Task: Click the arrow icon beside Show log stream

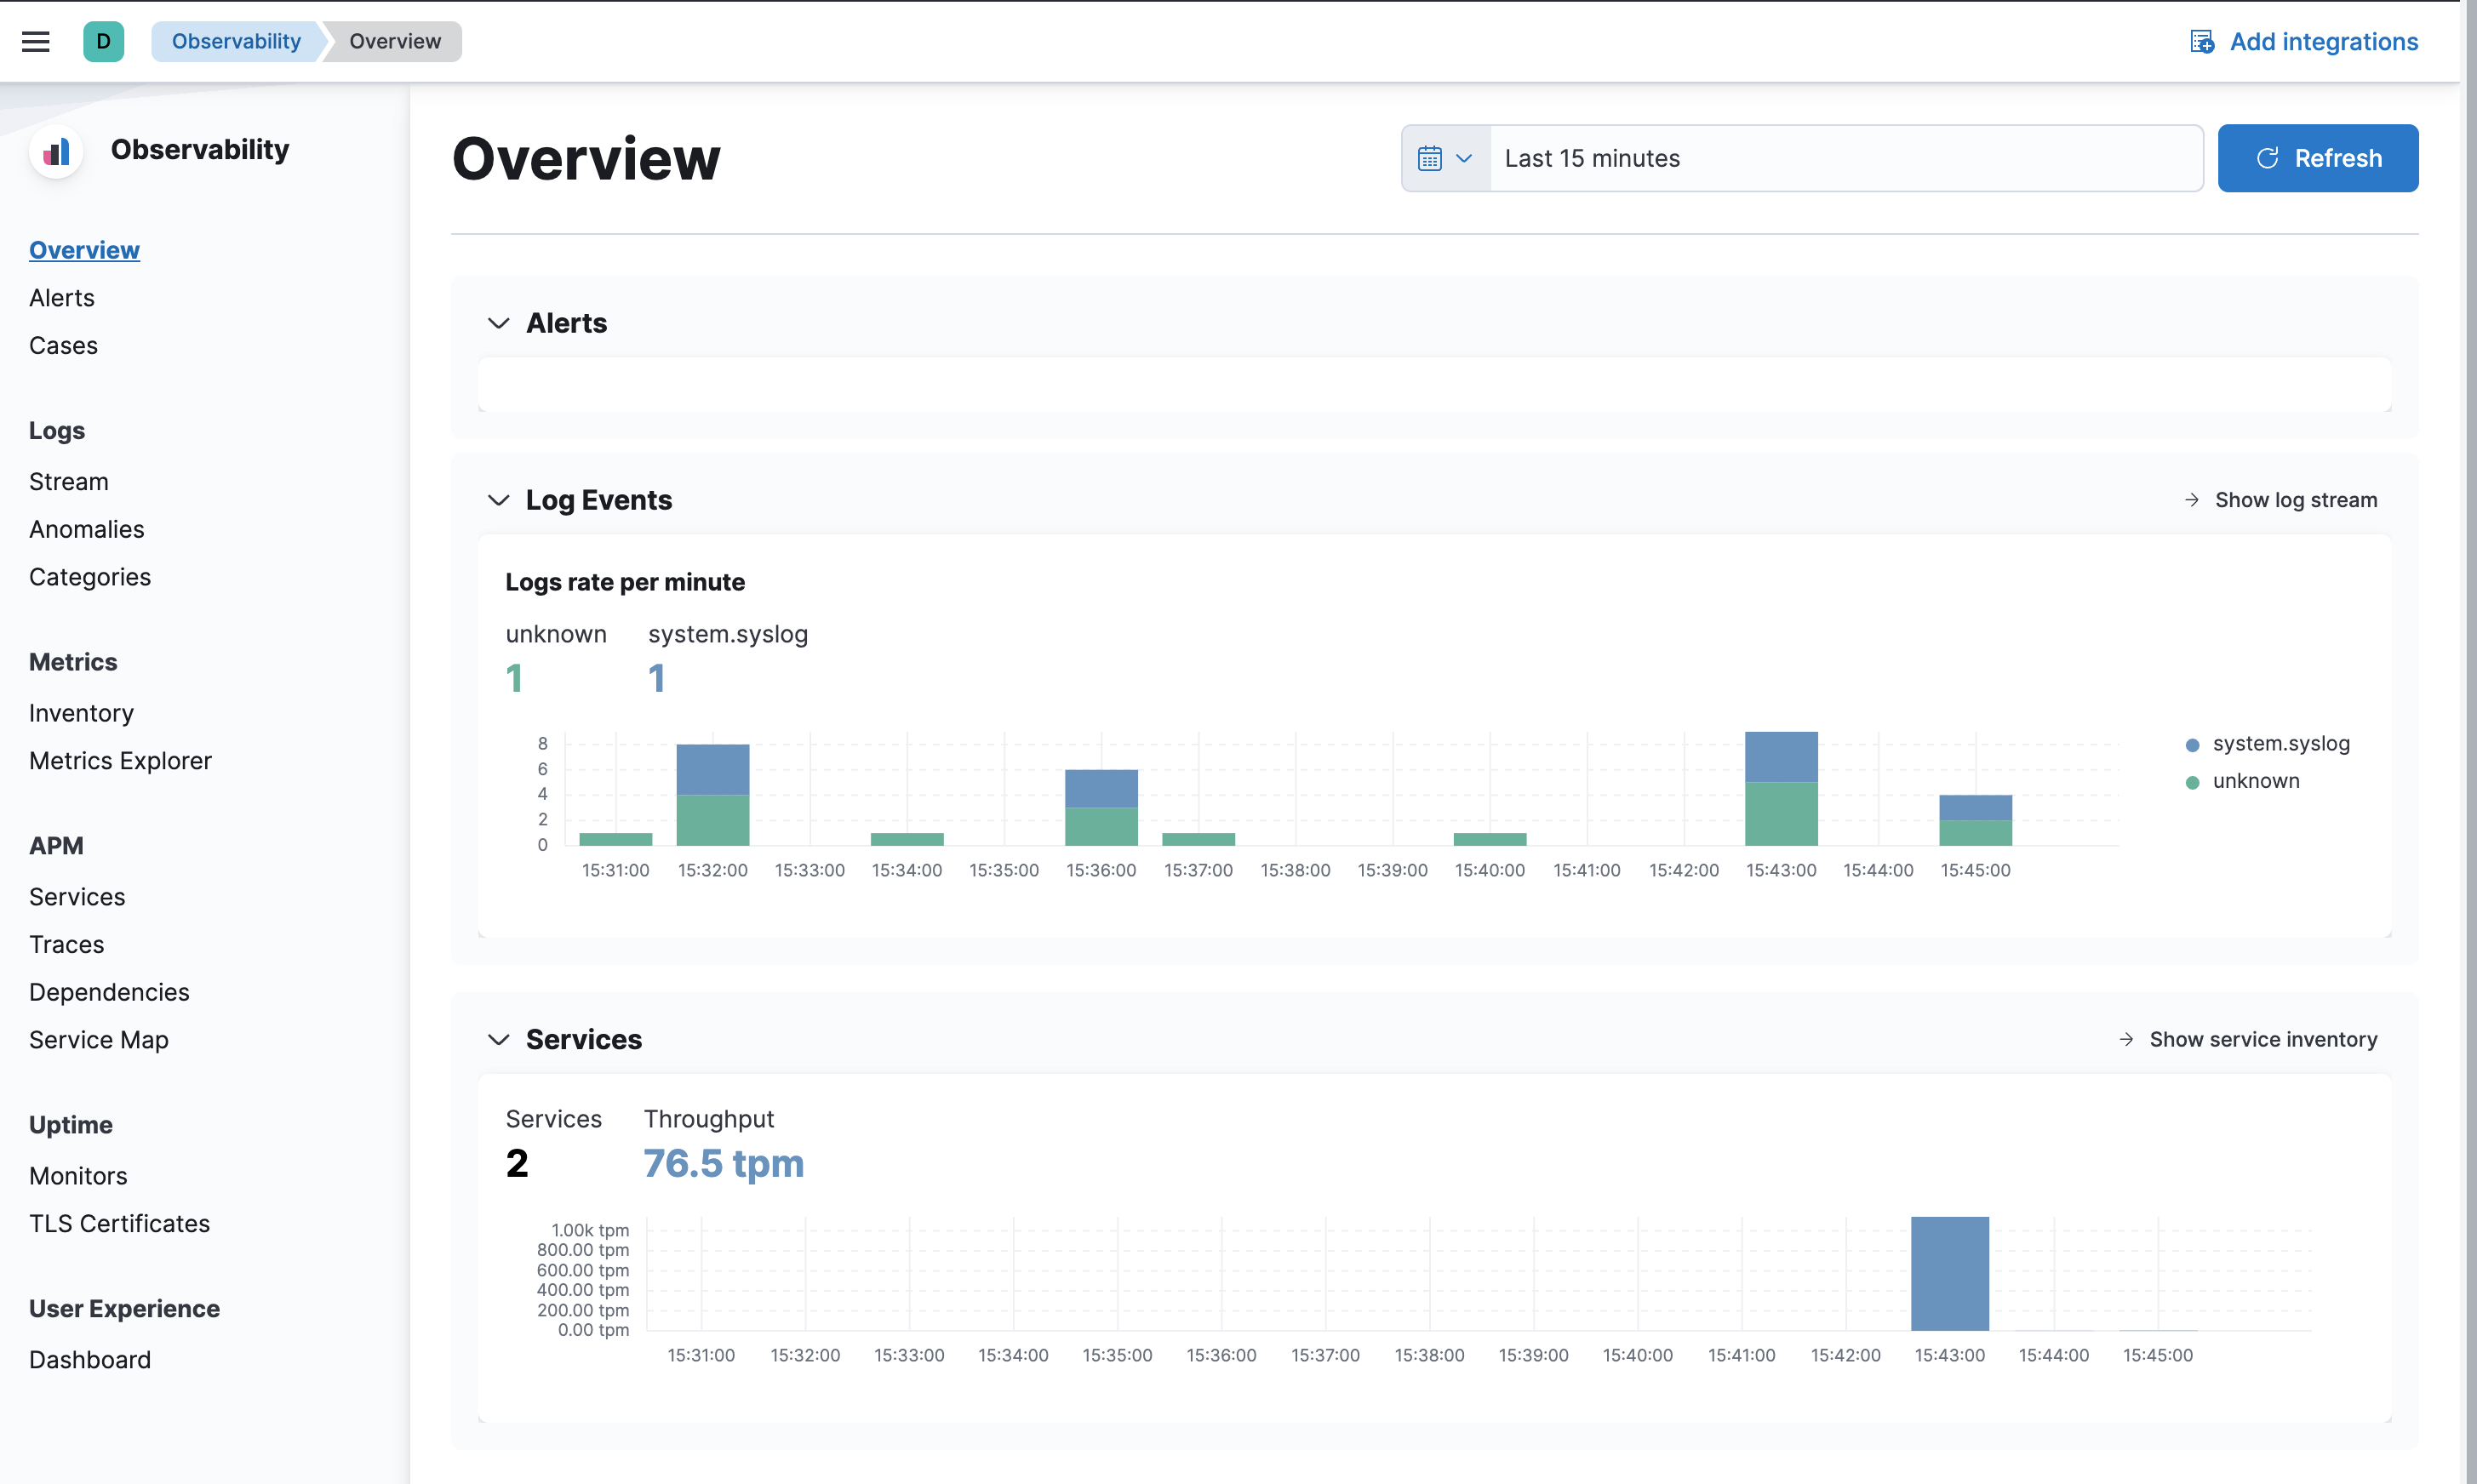Action: tap(2191, 500)
